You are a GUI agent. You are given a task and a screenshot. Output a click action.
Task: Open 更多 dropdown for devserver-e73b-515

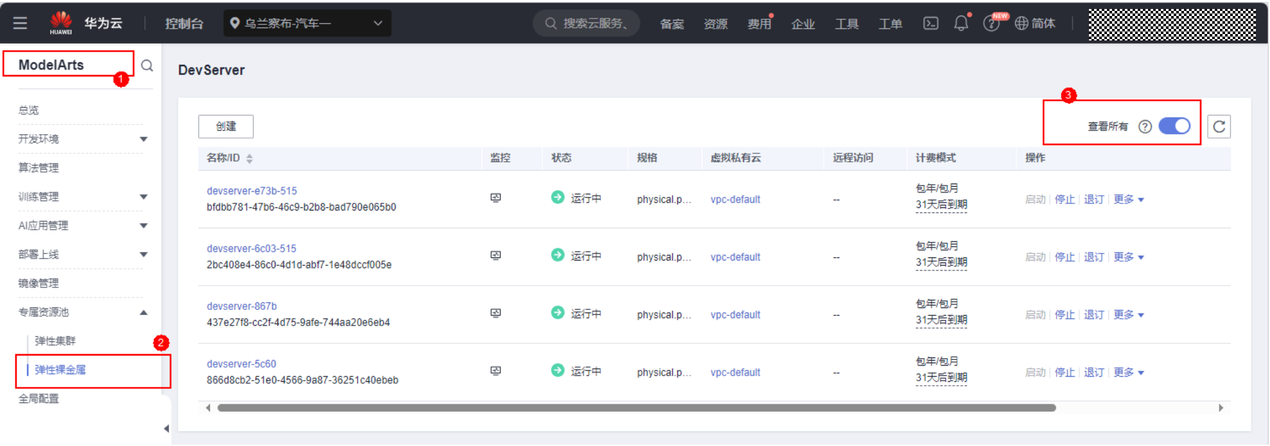click(x=1129, y=200)
